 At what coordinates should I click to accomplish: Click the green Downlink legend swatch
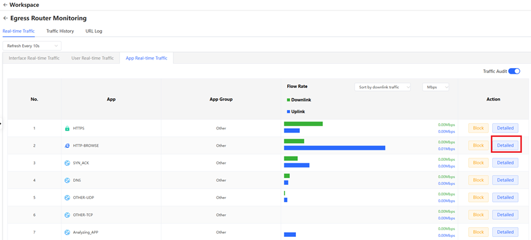[288, 100]
